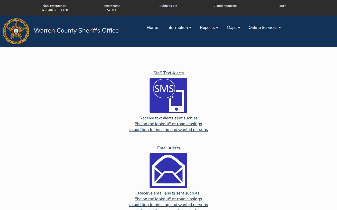Viewport: 337px width, 210px height.
Task: Open the SMS phone icon tile
Action: tap(168, 95)
